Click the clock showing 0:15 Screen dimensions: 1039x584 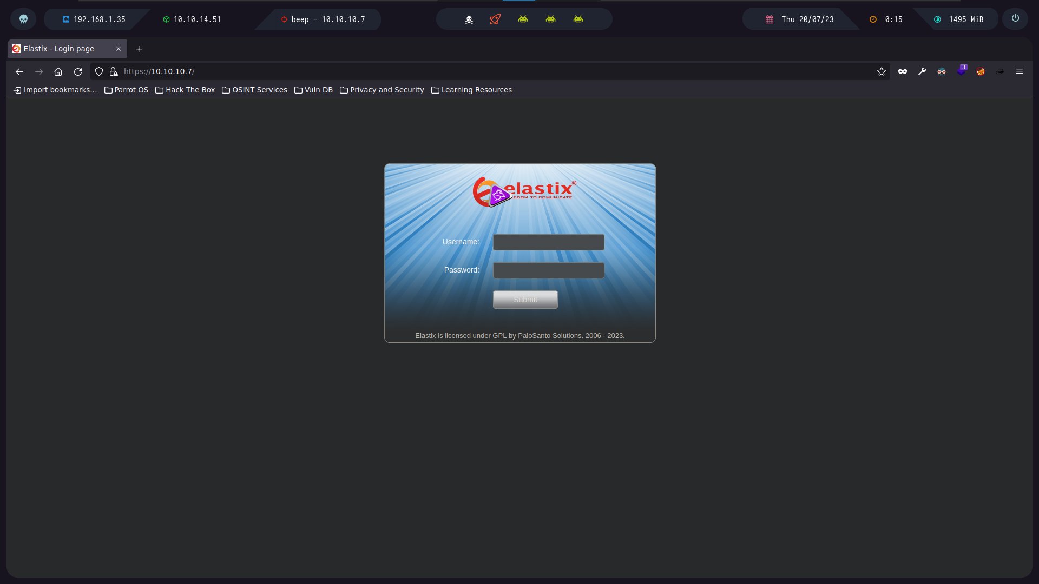pos(886,19)
